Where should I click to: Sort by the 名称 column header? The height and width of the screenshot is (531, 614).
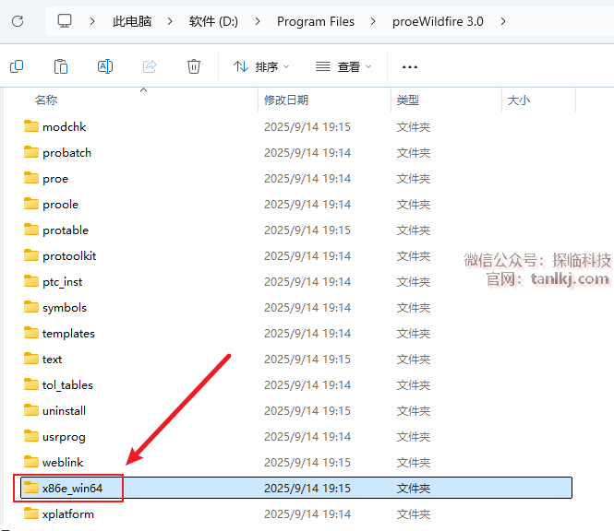[46, 100]
